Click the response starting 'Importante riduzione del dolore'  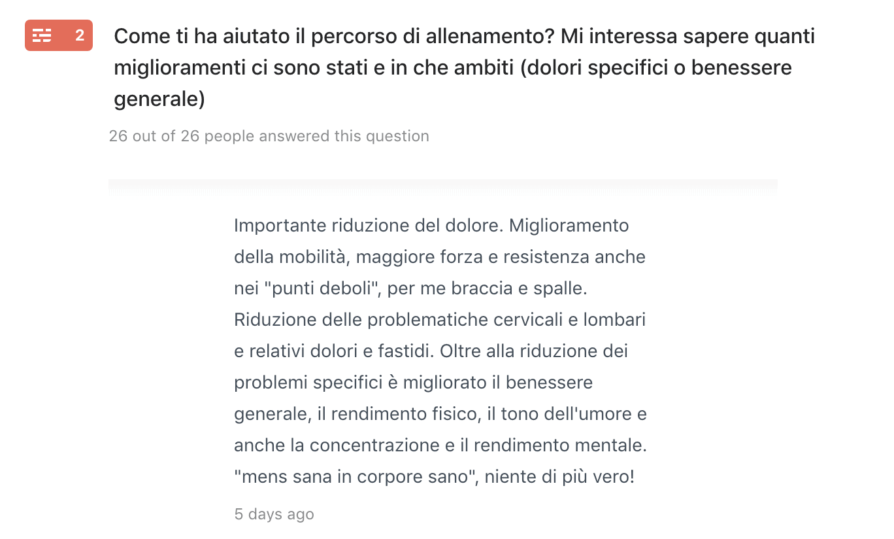click(x=440, y=351)
